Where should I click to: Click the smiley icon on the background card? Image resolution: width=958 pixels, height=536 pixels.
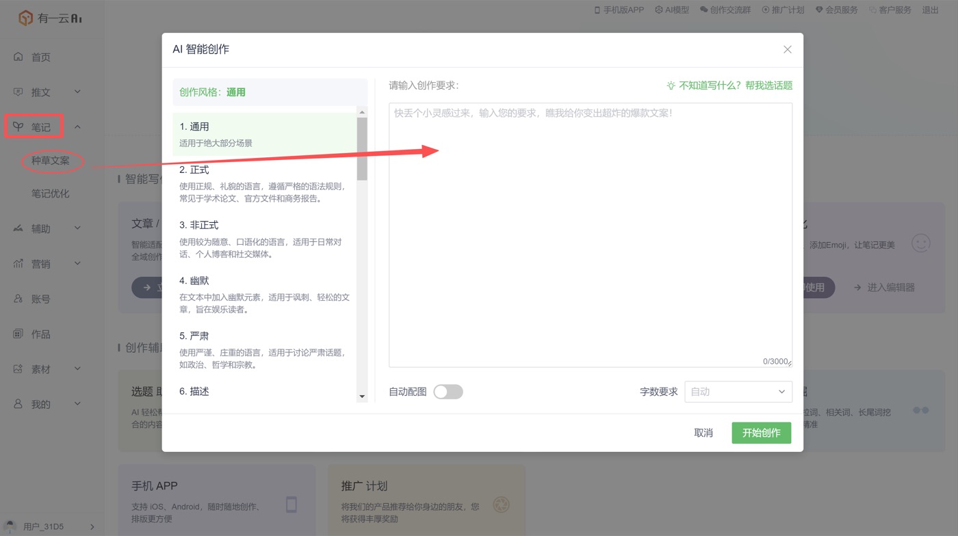pos(921,243)
